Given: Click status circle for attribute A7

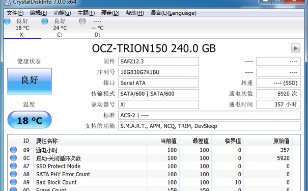Looking at the screenshot, I should (14, 166).
